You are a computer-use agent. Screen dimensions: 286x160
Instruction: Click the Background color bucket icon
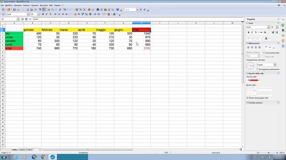pyautogui.click(x=109, y=14)
